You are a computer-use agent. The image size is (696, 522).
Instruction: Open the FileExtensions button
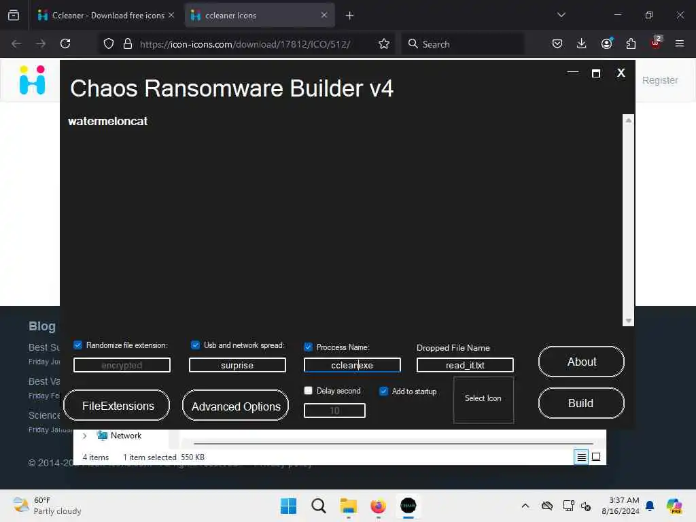[117, 405]
